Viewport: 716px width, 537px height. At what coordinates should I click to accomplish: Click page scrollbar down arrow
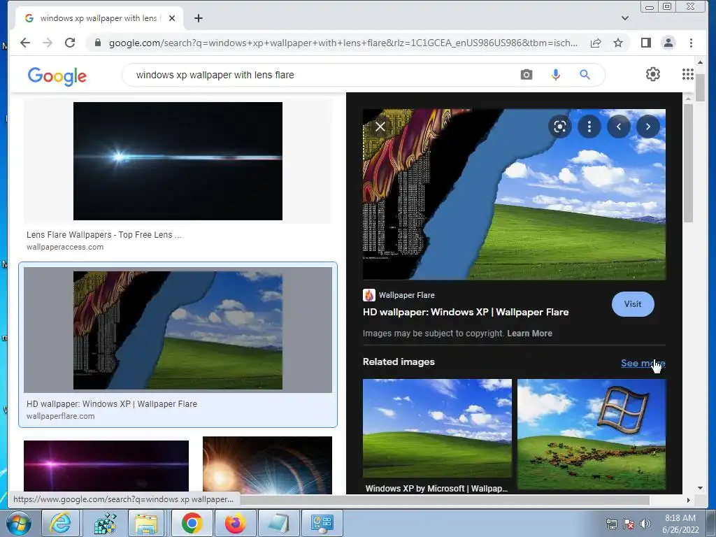700,487
